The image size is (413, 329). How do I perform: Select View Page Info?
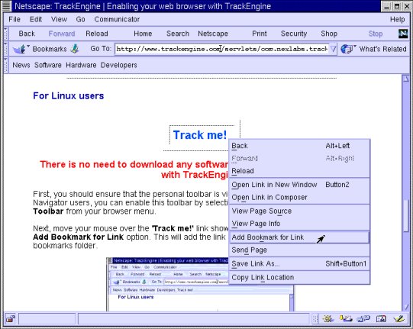point(299,224)
